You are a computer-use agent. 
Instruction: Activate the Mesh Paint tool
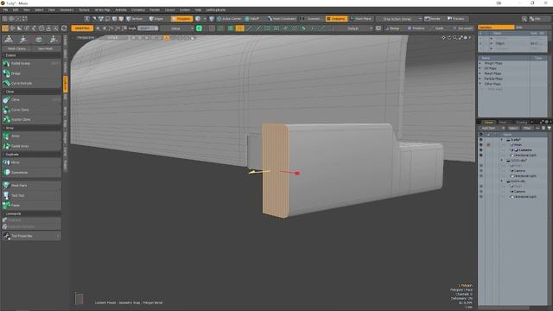(31, 185)
